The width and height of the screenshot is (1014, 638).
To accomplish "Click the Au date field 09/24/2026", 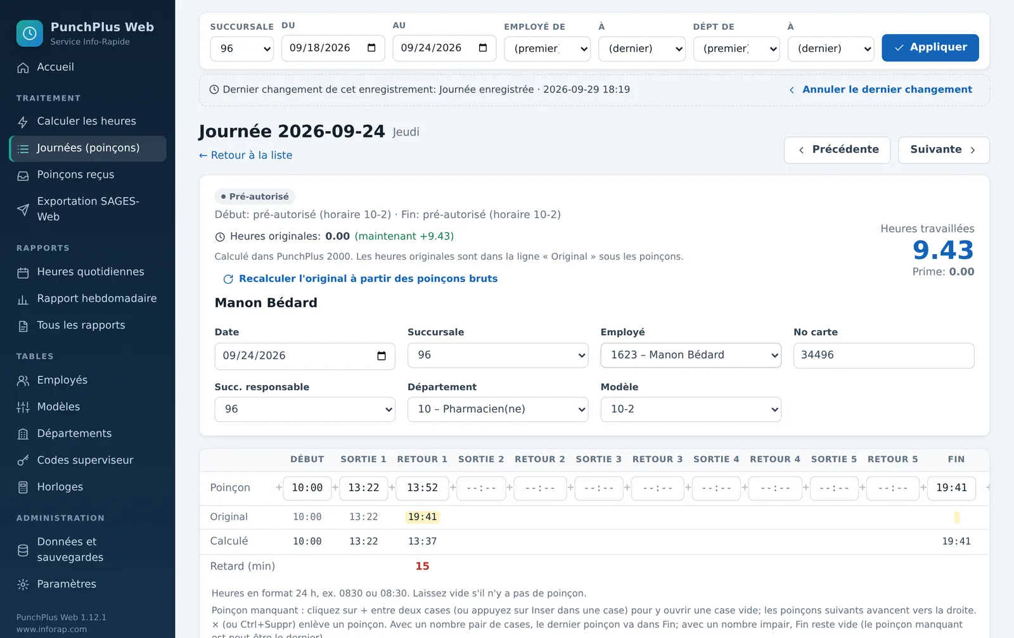I will [x=444, y=48].
